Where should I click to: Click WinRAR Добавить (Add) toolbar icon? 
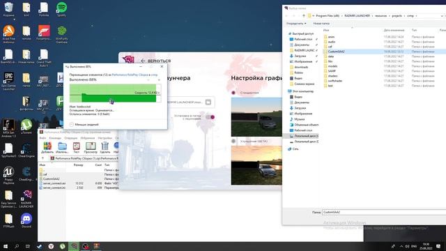click(x=47, y=148)
